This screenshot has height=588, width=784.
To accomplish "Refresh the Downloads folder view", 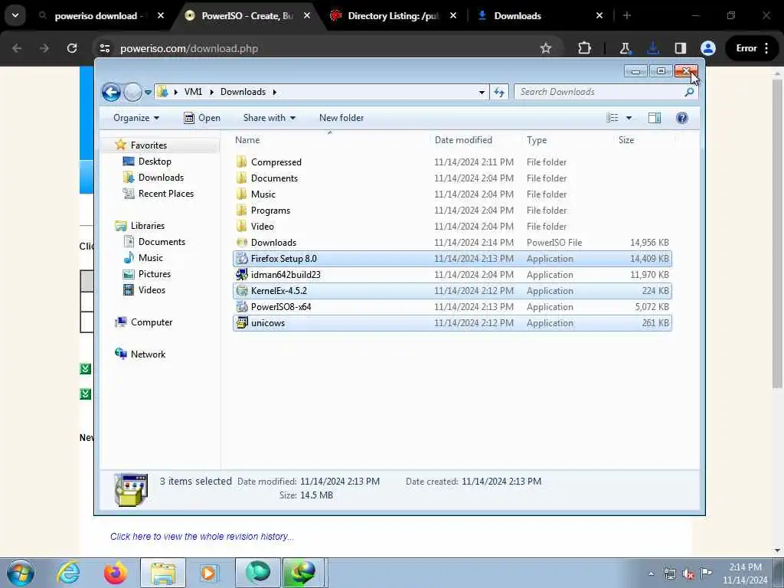I will (x=499, y=92).
